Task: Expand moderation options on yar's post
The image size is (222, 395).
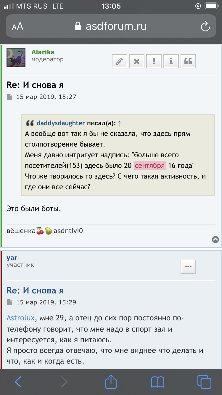Action: [x=188, y=266]
